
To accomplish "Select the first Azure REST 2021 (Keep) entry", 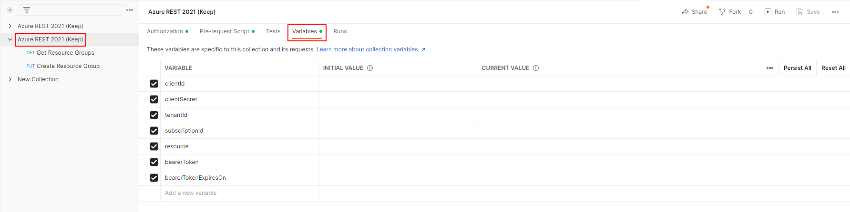I will [51, 26].
